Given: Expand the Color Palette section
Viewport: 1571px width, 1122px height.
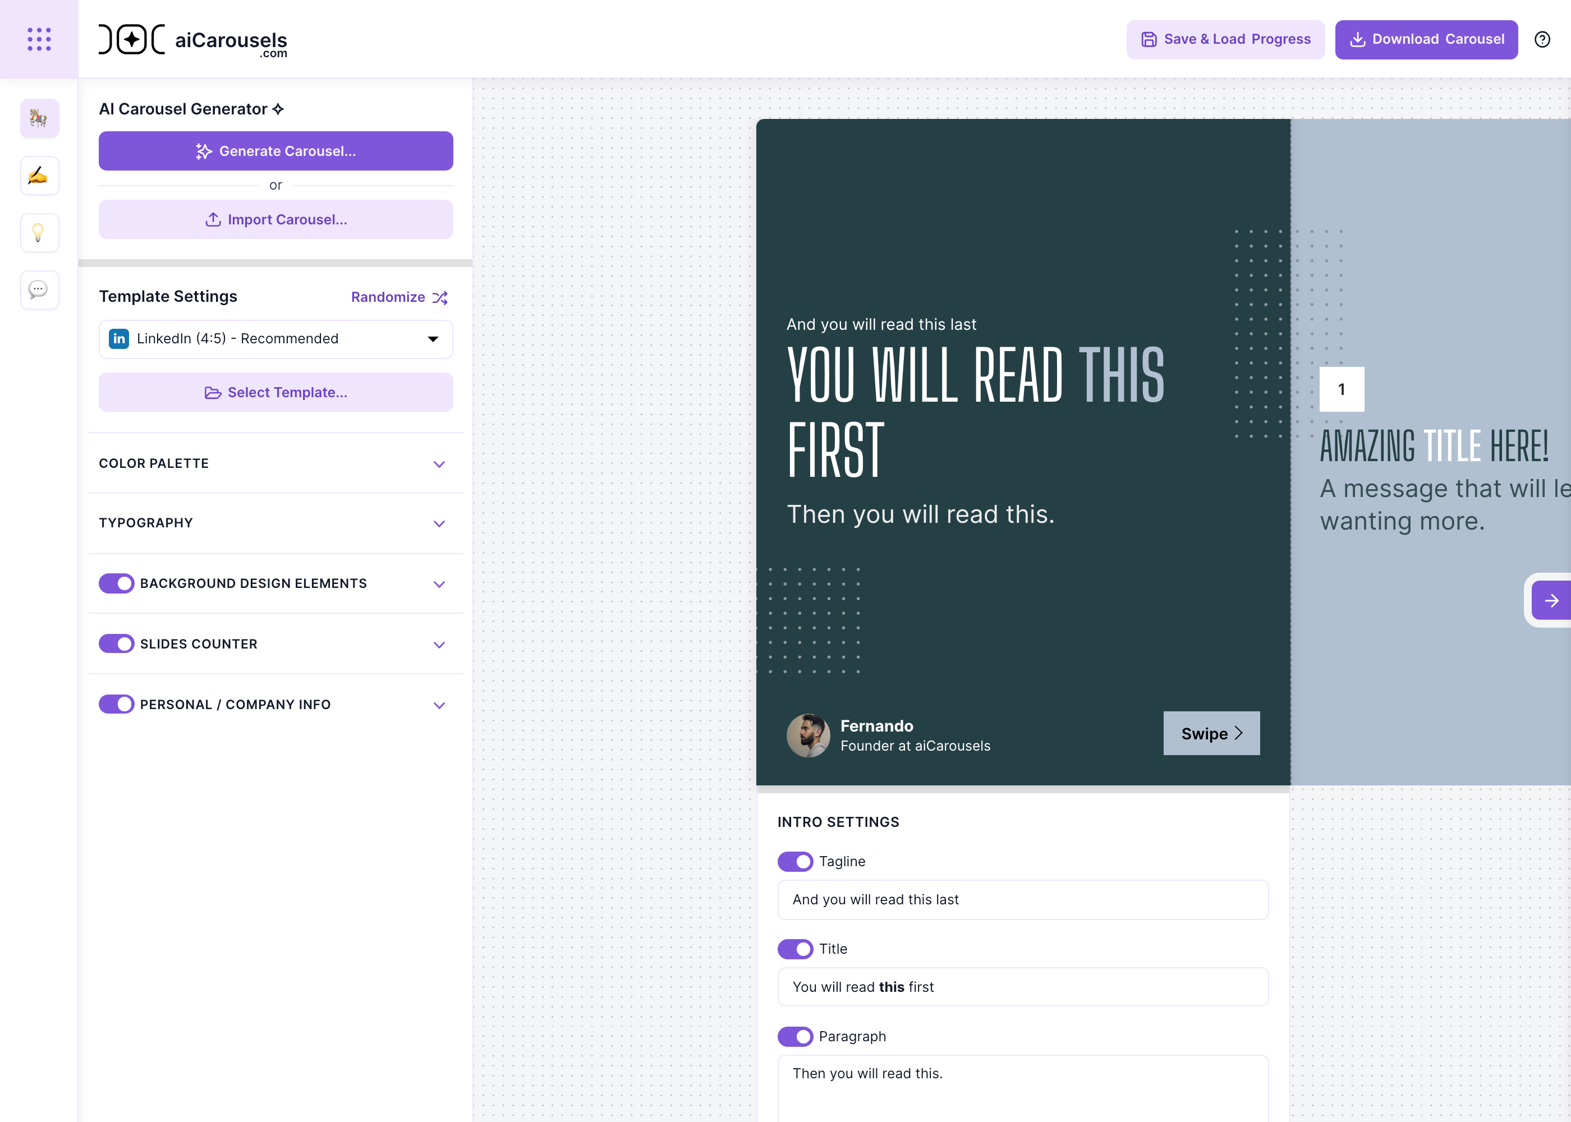Looking at the screenshot, I should click(275, 463).
